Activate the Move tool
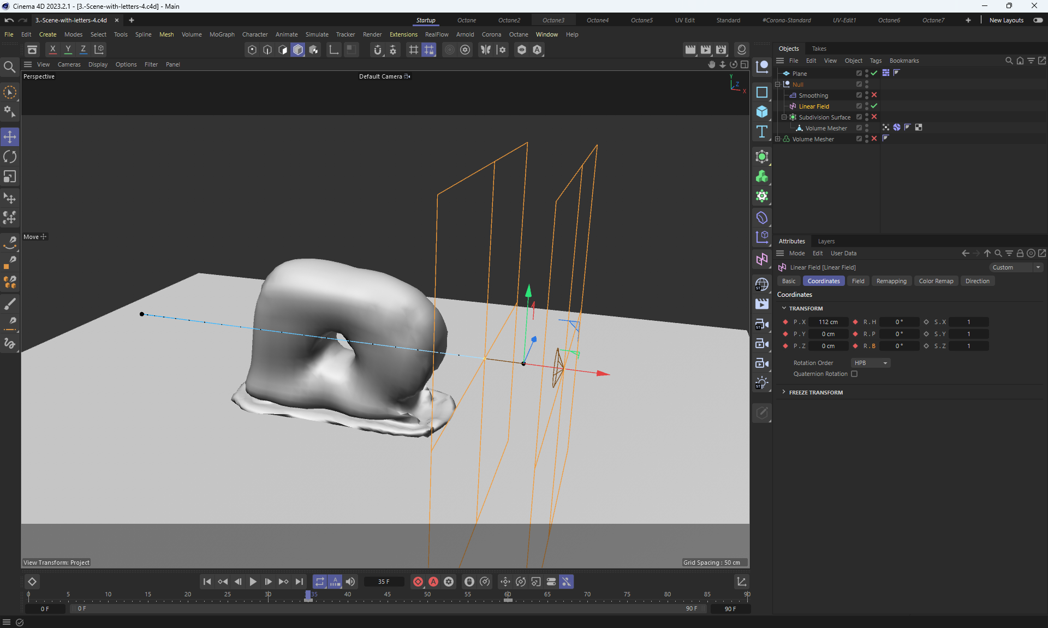This screenshot has height=628, width=1048. point(10,137)
